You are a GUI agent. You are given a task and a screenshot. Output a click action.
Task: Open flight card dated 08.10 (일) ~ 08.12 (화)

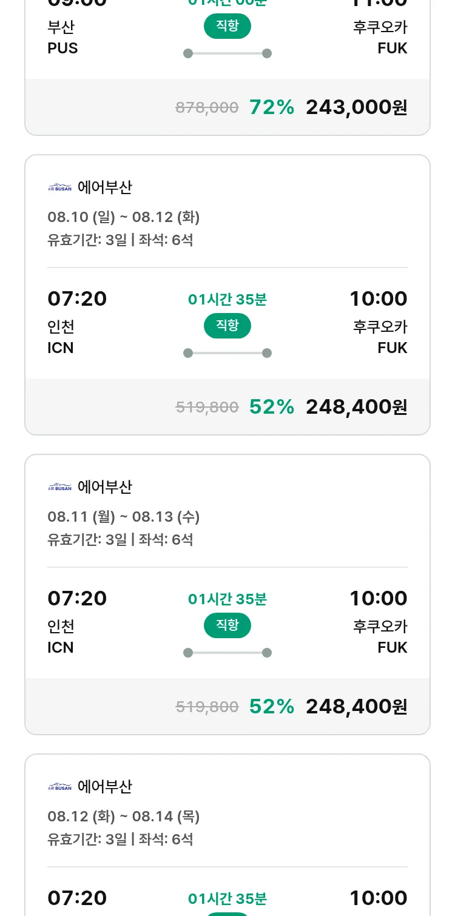click(x=123, y=217)
